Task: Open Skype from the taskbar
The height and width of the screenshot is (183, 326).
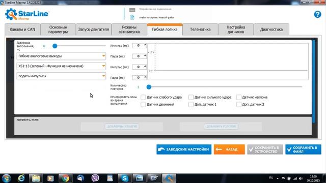Action: click(x=124, y=178)
